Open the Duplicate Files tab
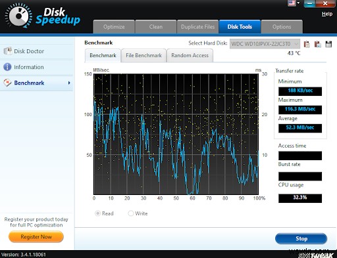Viewport: 337px width, 258px height. coord(197,27)
